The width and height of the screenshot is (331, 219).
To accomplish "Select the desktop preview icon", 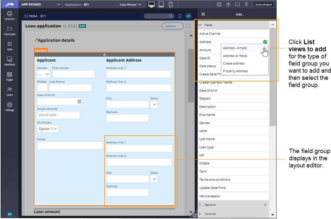I will coord(151,5).
